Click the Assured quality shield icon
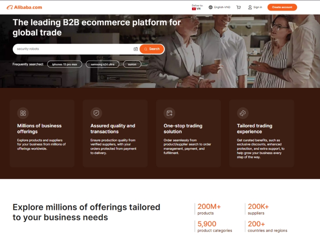Viewport: 320px width, 240px height. 96,113
